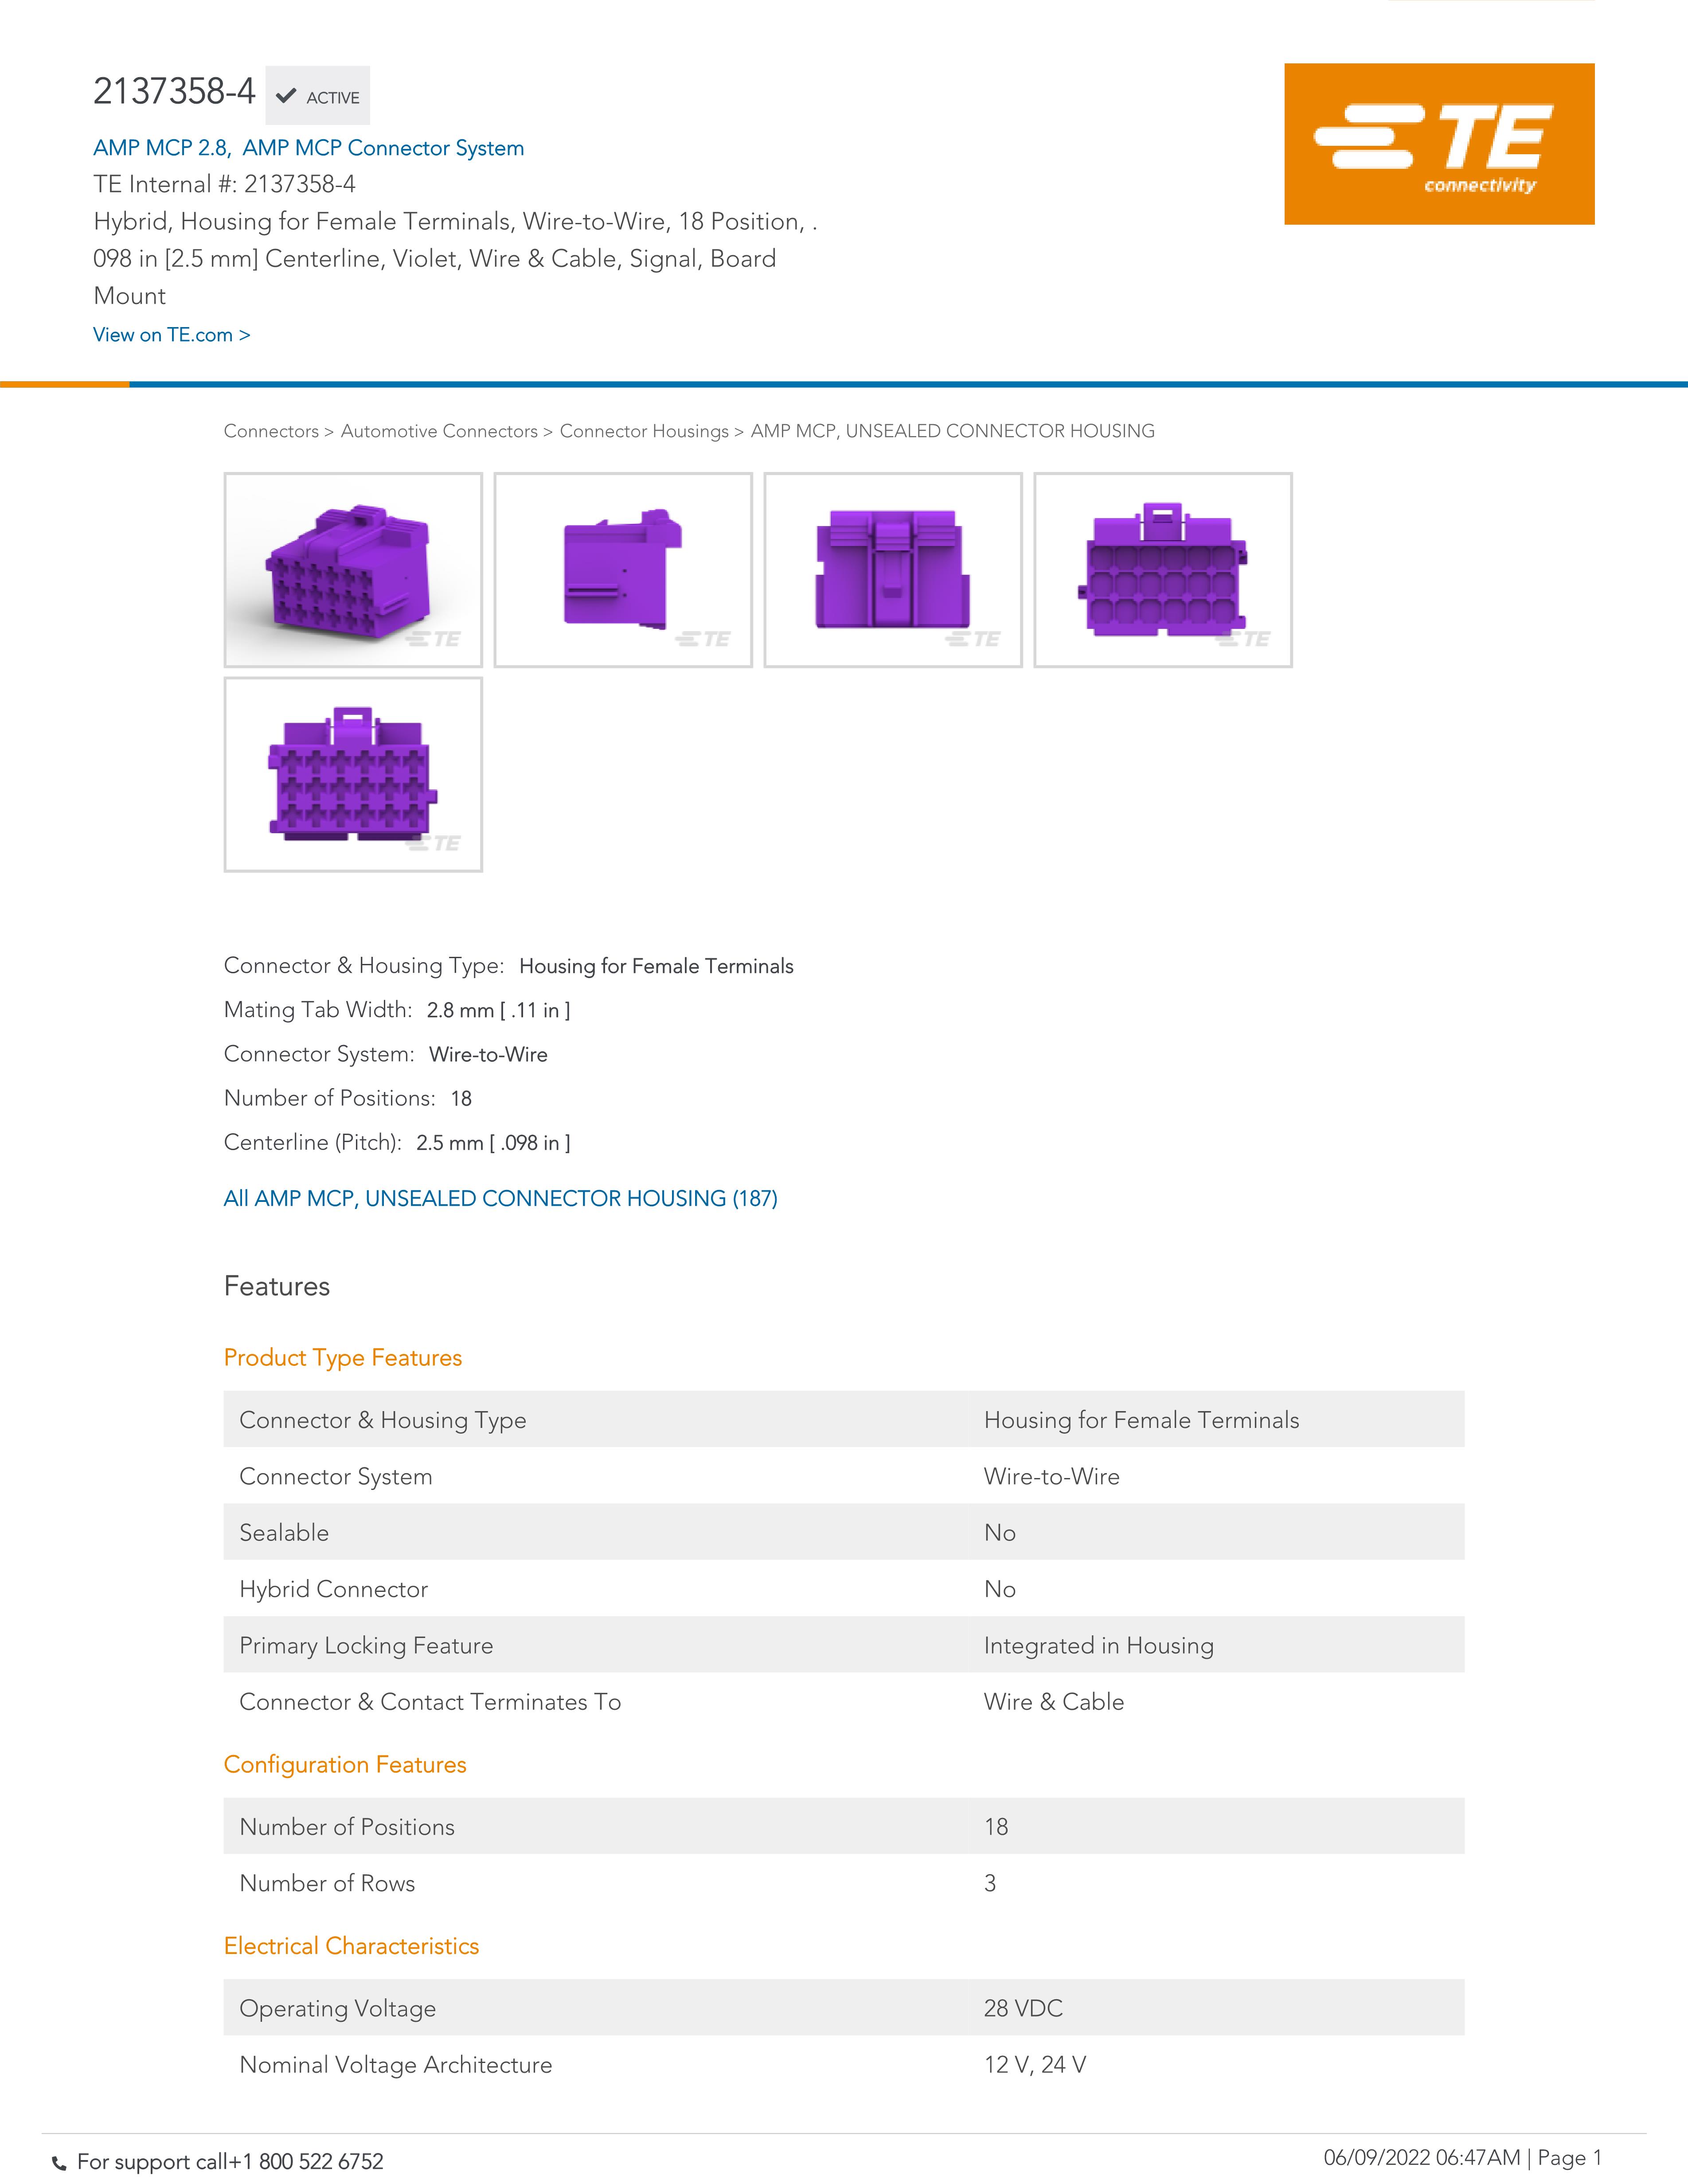1688x2184 pixels.
Task: Go to the Connector Housings breadcrumb
Action: click(x=644, y=431)
